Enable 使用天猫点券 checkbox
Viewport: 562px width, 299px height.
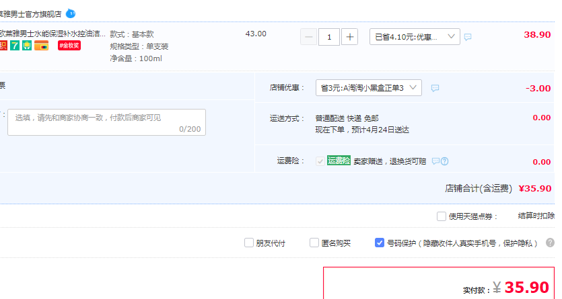[x=442, y=216]
